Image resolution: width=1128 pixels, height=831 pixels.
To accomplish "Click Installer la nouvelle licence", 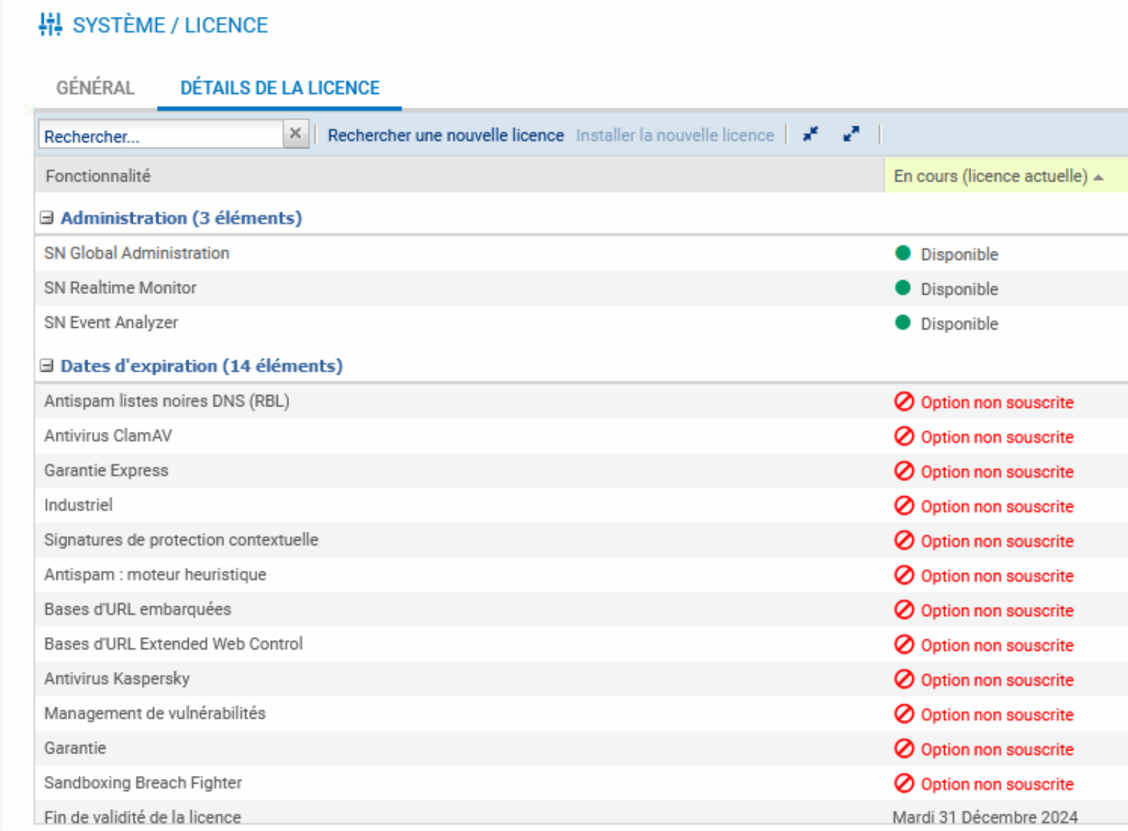I will pyautogui.click(x=674, y=135).
